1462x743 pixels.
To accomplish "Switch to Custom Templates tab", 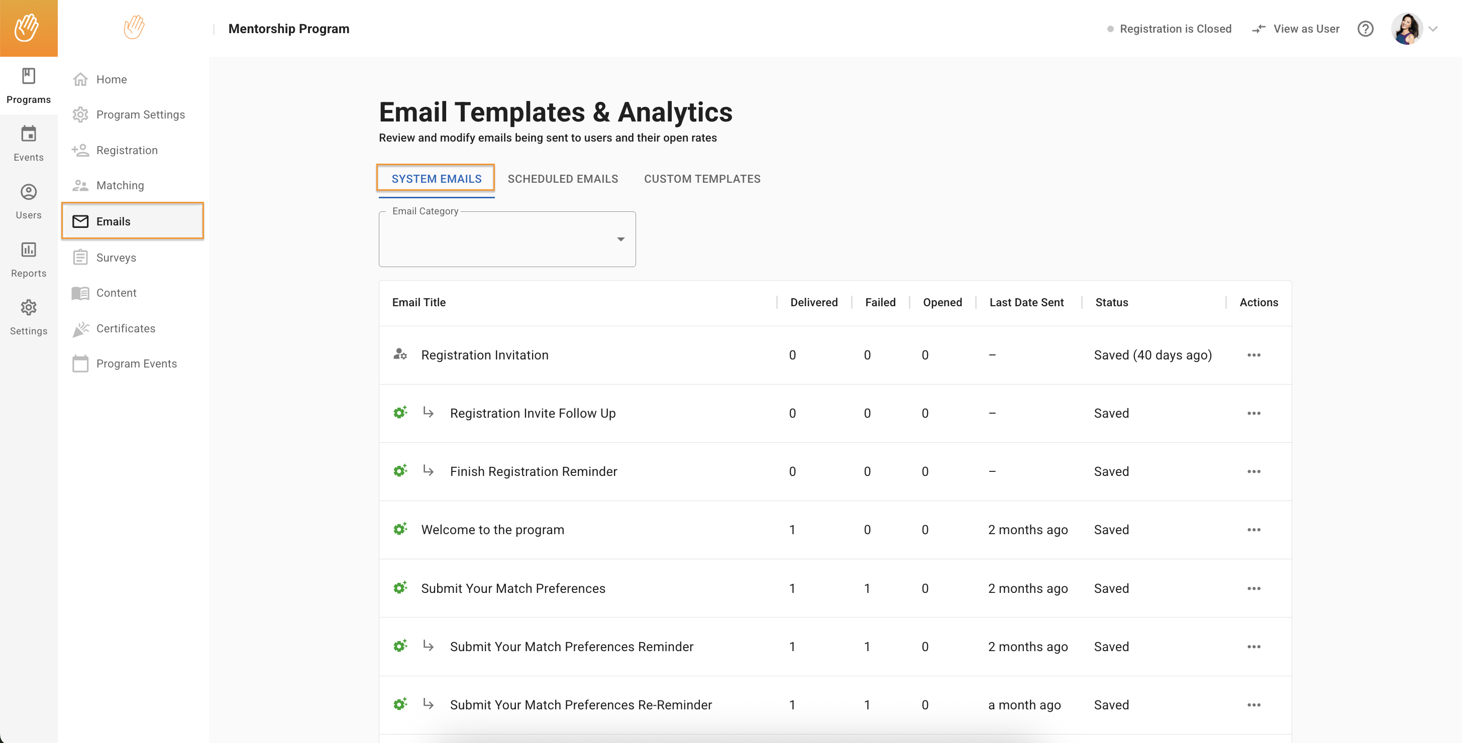I will coord(702,179).
